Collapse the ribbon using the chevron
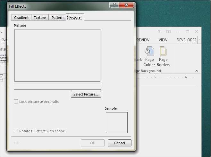Screen dimensions: 211x157 coord(197,71)
